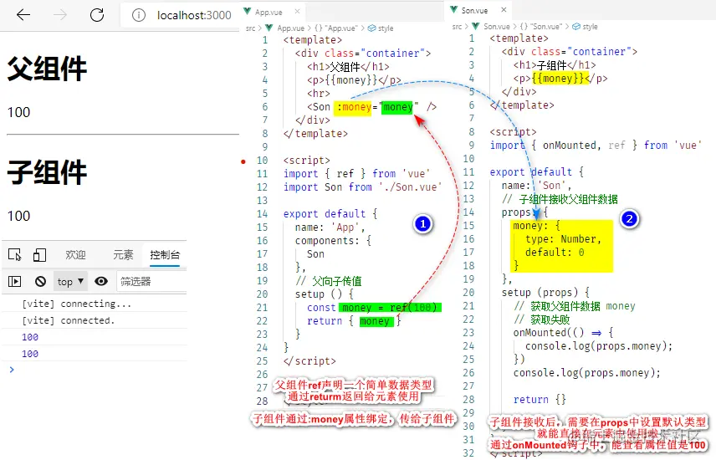
Task: Open the top context dropdown
Action: [70, 281]
